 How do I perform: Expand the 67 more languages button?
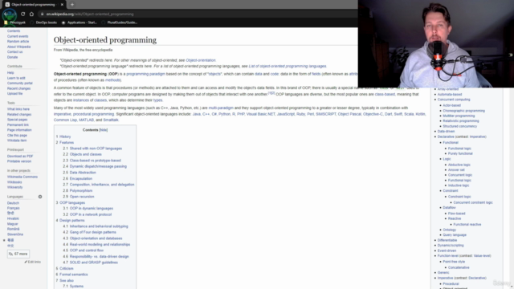pyautogui.click(x=18, y=254)
